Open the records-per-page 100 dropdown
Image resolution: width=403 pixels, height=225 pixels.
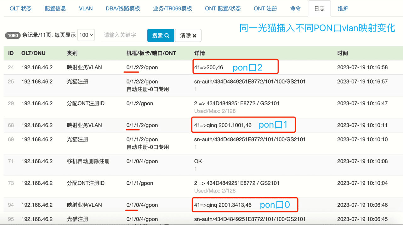coord(86,35)
